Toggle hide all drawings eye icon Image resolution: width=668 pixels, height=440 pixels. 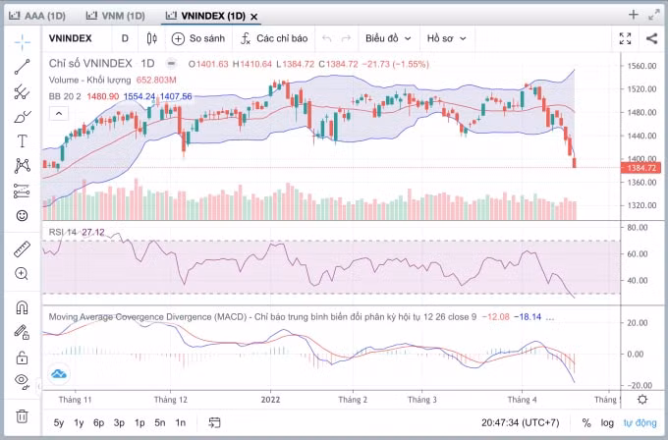23,380
